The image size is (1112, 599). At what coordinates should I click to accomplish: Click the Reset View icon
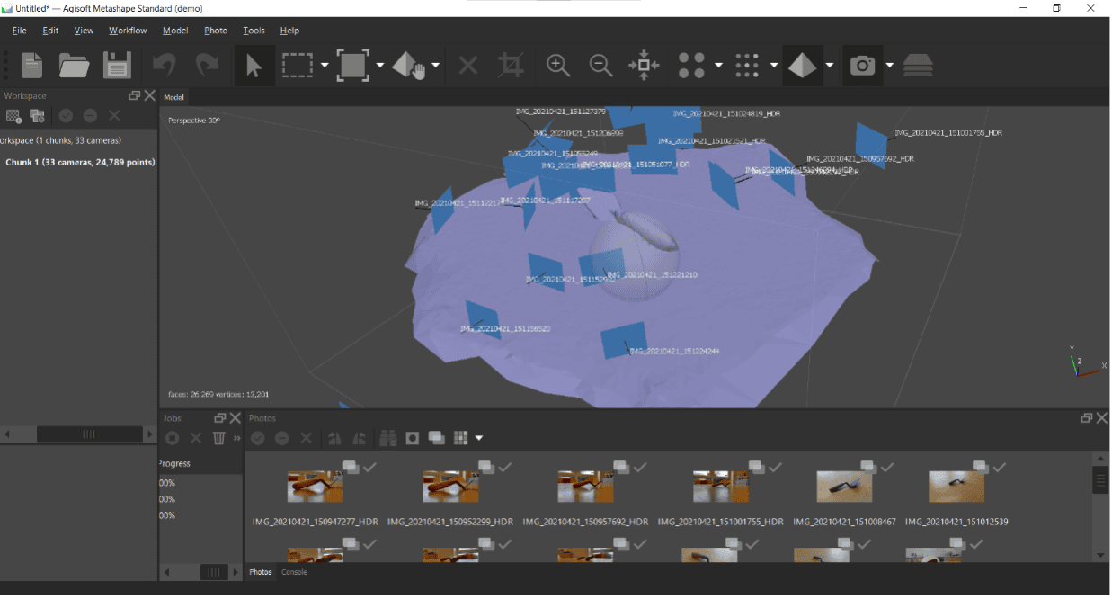click(644, 66)
